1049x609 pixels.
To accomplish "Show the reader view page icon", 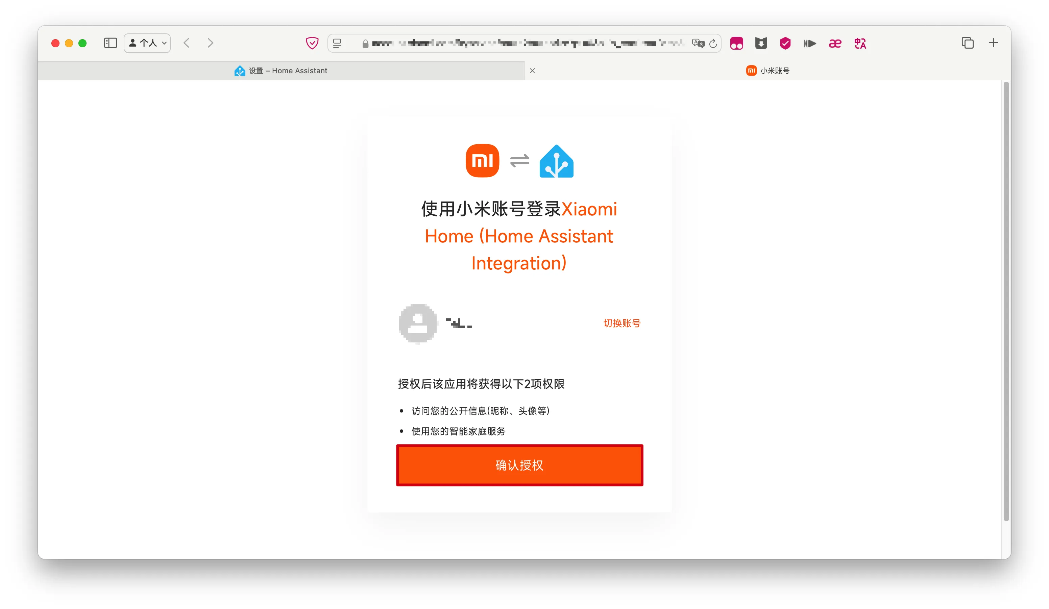I will pos(338,43).
